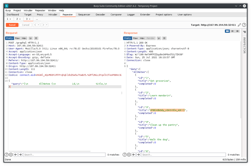The height and width of the screenshot is (166, 251).
Task: Switch to top-bottom stacked layout view
Action: click(232, 31)
